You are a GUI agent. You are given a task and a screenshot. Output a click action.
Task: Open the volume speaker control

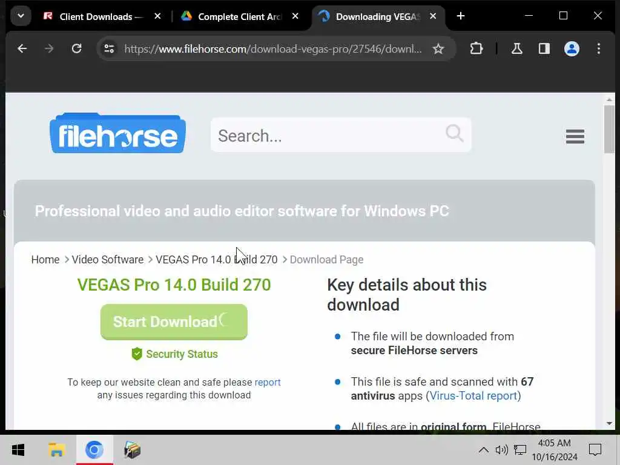point(501,450)
